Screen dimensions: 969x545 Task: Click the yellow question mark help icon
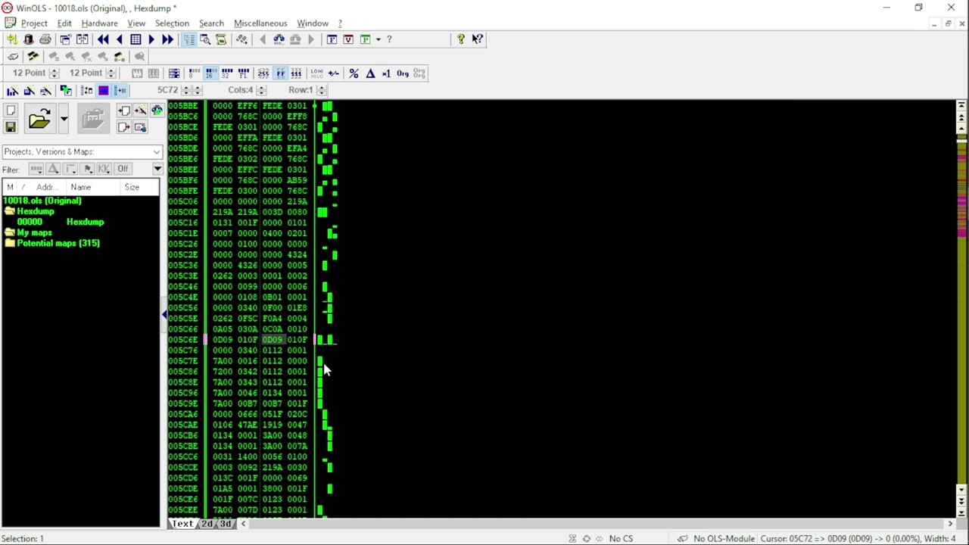pos(460,39)
